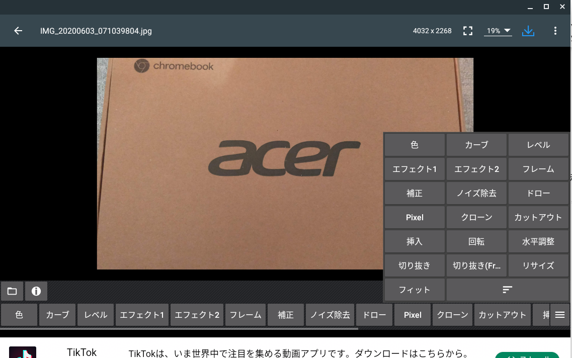Image resolution: width=572 pixels, height=358 pixels.
Task: Click レベル in the bottom toolbar
Action: tap(96, 315)
